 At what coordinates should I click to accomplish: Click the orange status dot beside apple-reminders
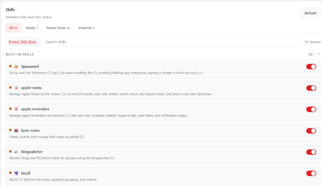pos(10,109)
